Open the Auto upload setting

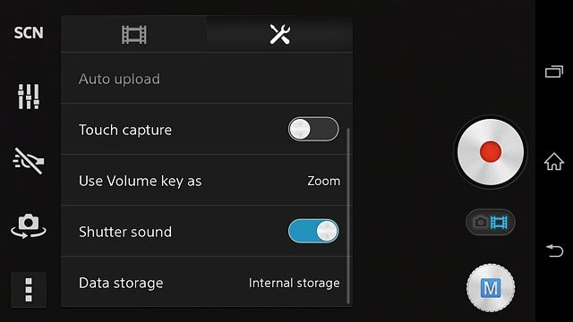click(x=207, y=79)
